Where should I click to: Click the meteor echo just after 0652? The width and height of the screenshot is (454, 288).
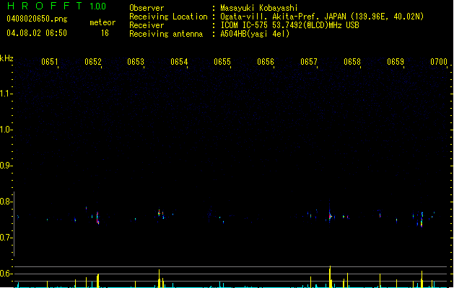pos(97,218)
